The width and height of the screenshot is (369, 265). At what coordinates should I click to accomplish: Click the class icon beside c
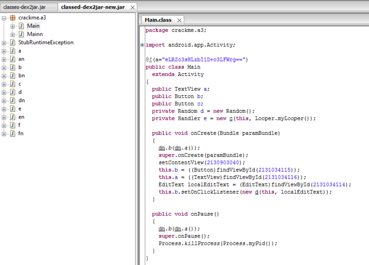point(13,84)
